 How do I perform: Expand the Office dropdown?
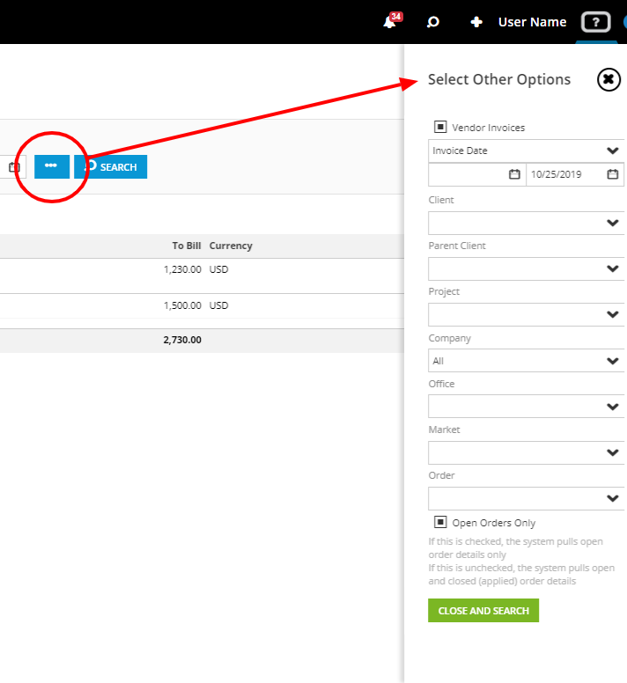(526, 407)
